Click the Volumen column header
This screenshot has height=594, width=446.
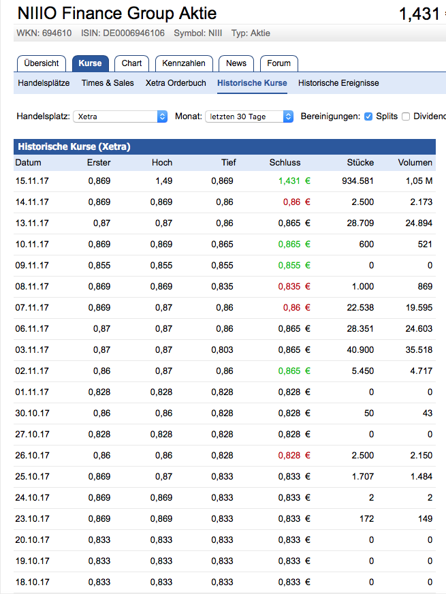click(415, 163)
